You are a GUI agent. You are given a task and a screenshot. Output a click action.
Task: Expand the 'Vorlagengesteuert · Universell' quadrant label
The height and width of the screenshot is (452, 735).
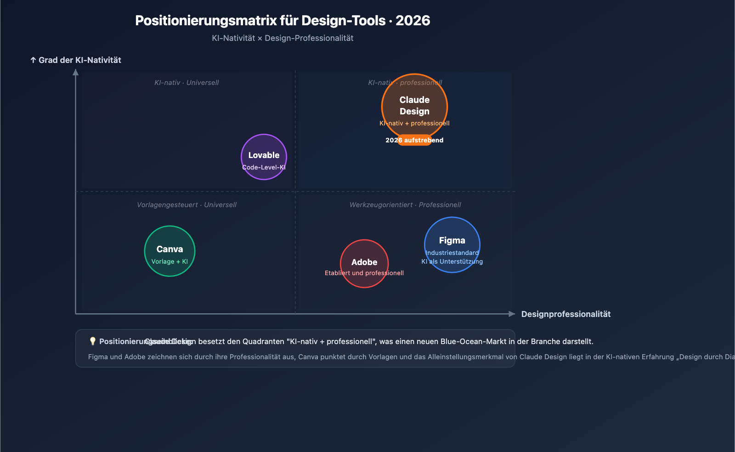click(187, 204)
